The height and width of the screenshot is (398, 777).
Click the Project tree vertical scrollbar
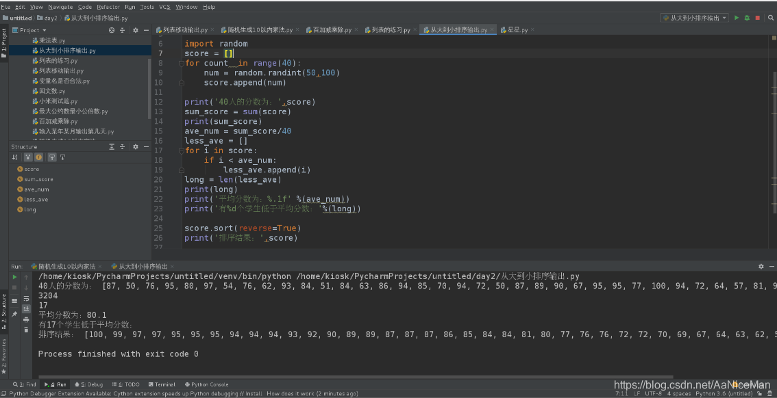pos(149,88)
